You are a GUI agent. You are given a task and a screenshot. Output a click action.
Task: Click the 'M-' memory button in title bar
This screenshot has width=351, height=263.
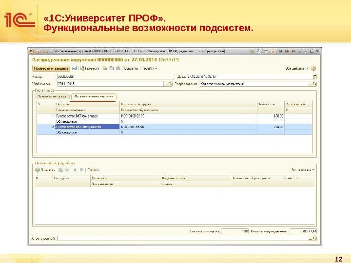pos(293,52)
